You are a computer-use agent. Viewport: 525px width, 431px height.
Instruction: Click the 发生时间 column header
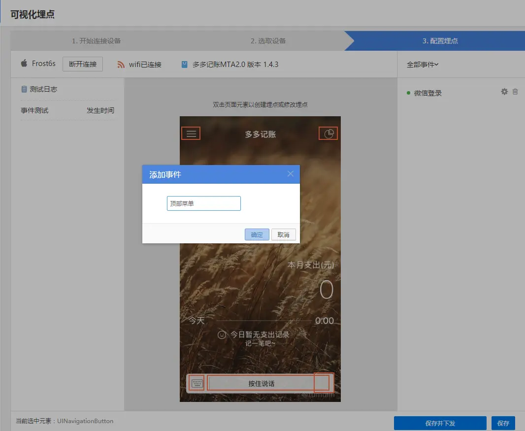point(100,110)
